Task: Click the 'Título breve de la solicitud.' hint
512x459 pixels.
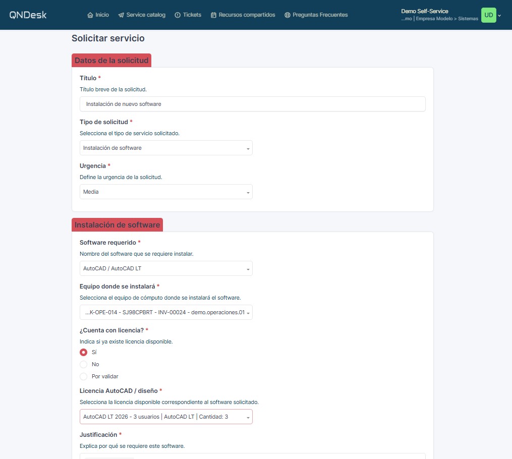Action: (113, 89)
